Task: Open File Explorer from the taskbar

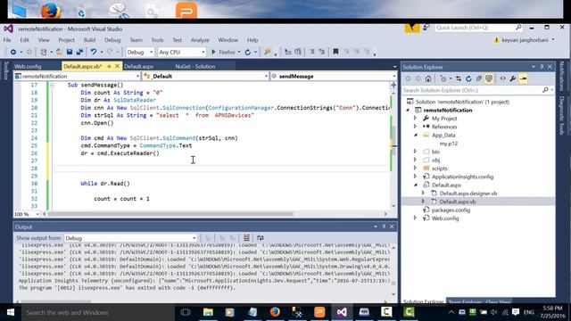Action: (x=208, y=312)
